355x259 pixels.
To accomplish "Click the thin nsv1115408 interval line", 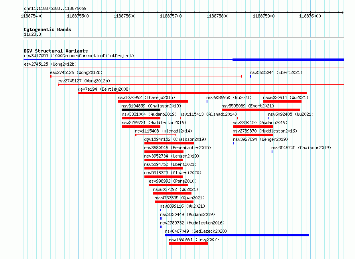I will [156, 135].
